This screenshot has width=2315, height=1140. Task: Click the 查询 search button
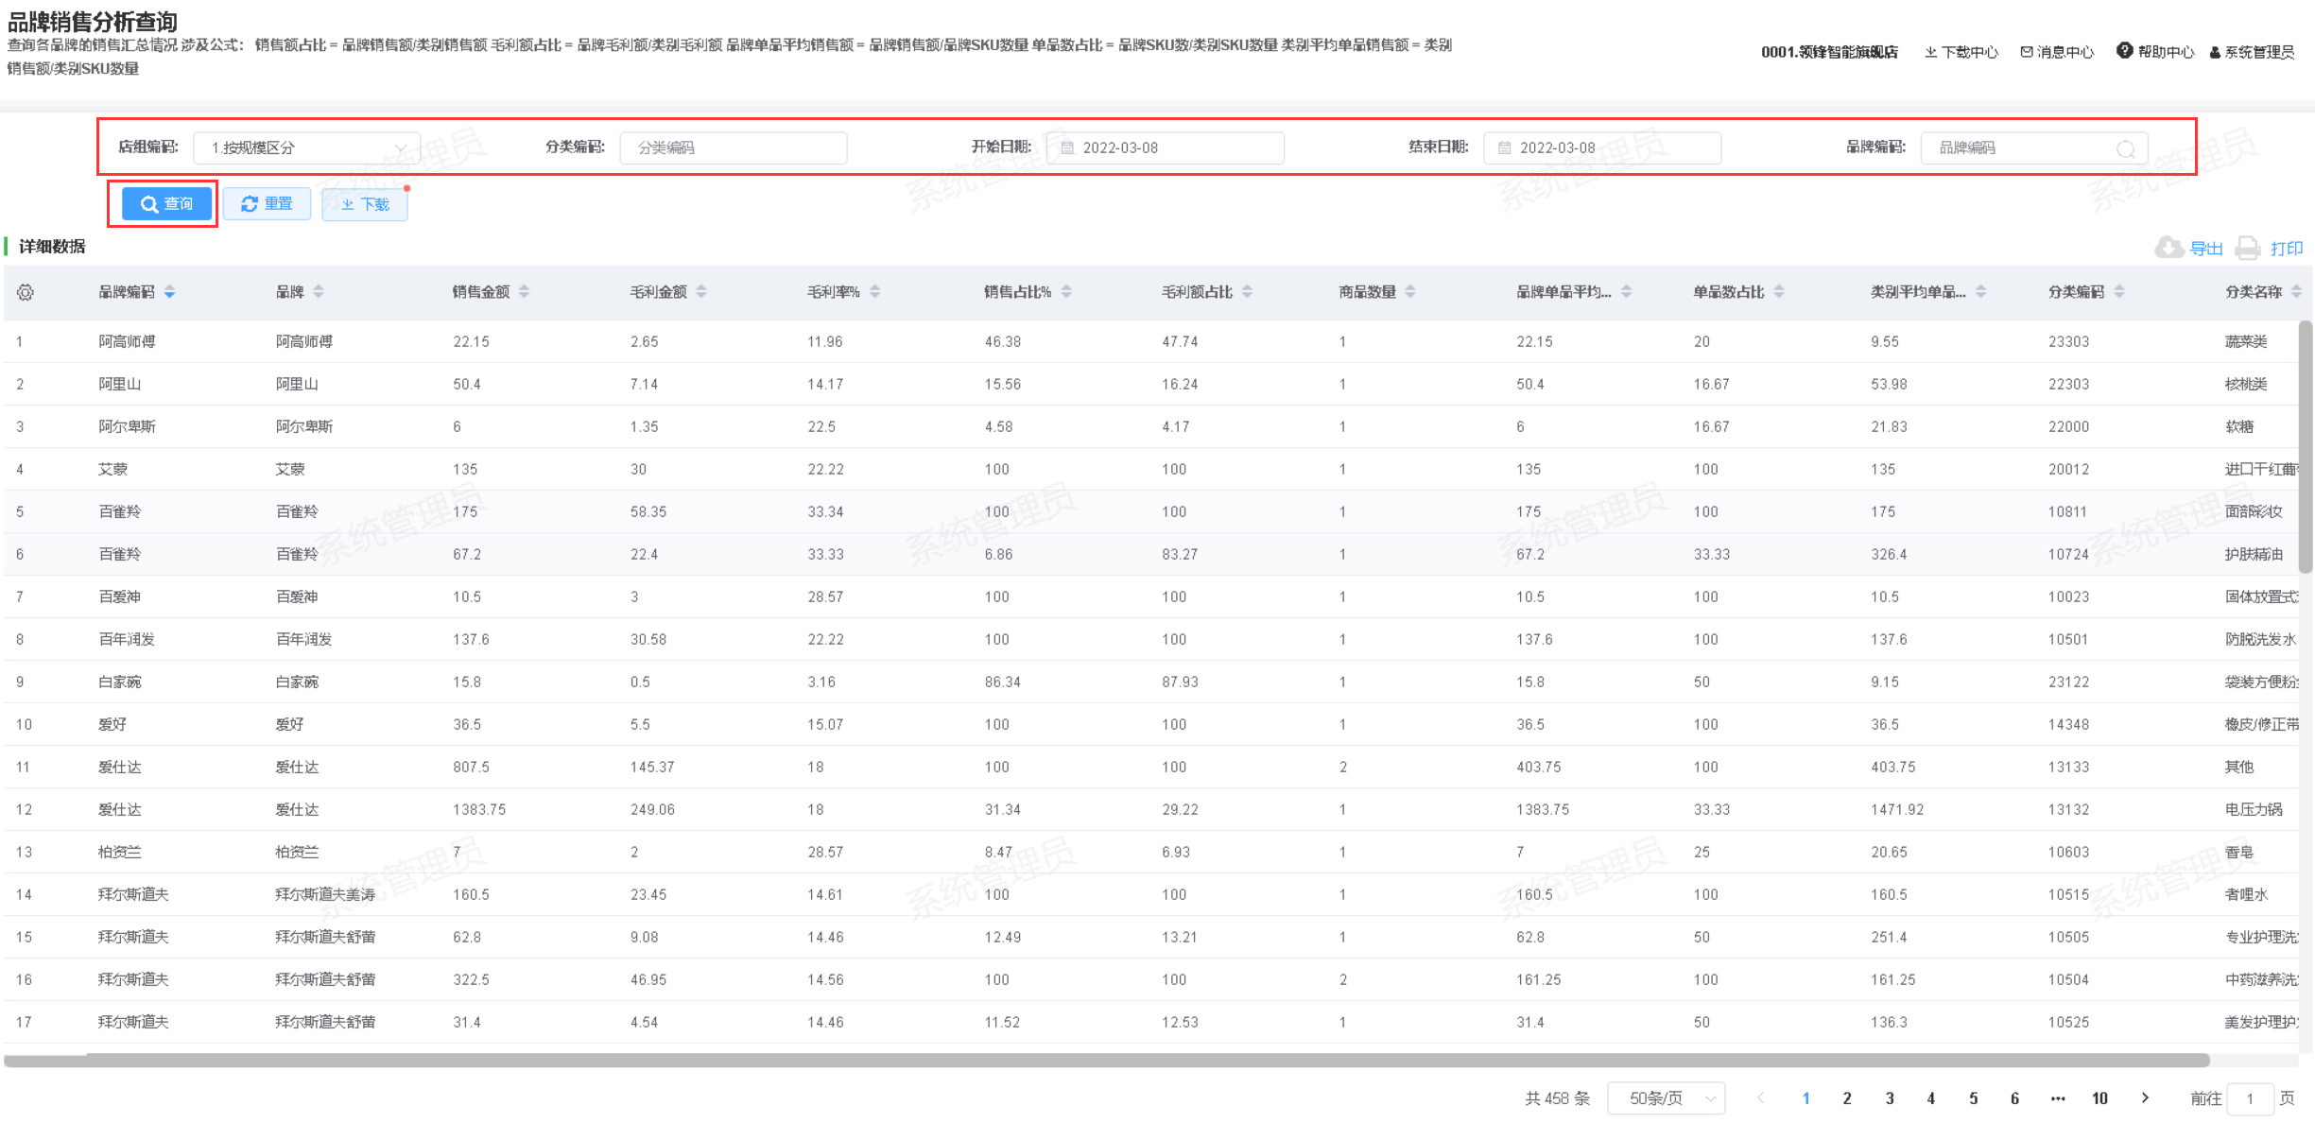click(166, 204)
